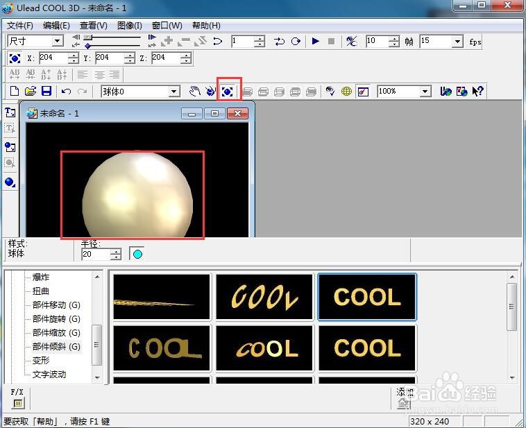Click the globe icon in the toolbar
The width and height of the screenshot is (526, 428).
point(346,92)
